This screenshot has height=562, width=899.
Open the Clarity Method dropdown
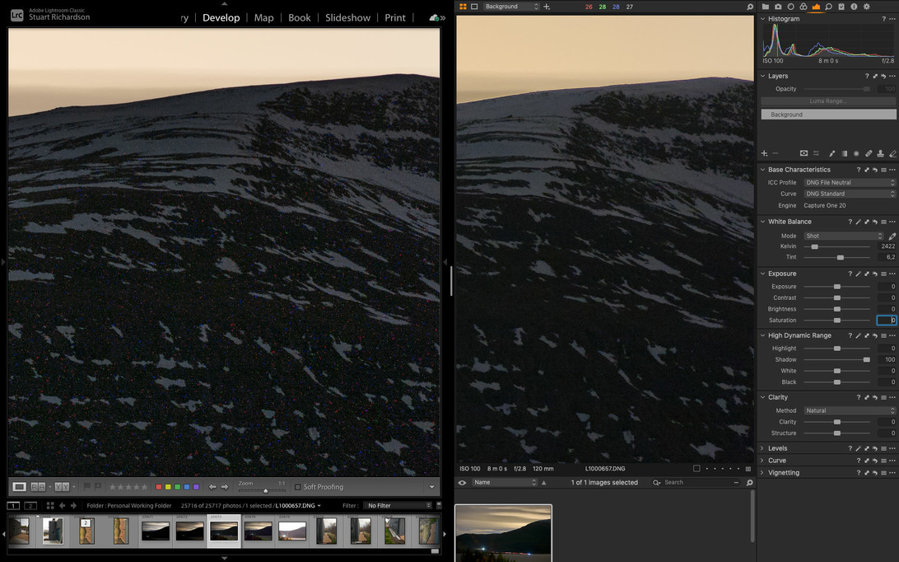(x=849, y=410)
